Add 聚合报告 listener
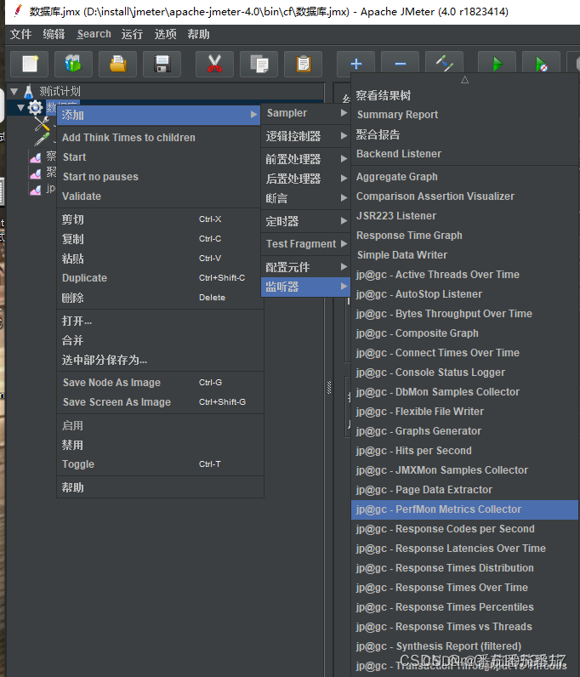The width and height of the screenshot is (580, 677). coord(464,134)
